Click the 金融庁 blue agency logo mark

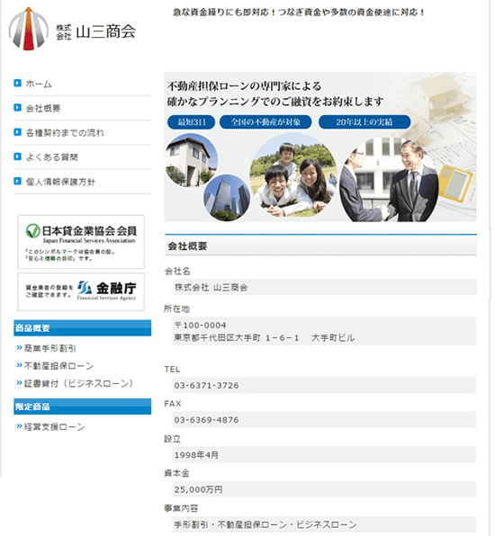tap(85, 288)
